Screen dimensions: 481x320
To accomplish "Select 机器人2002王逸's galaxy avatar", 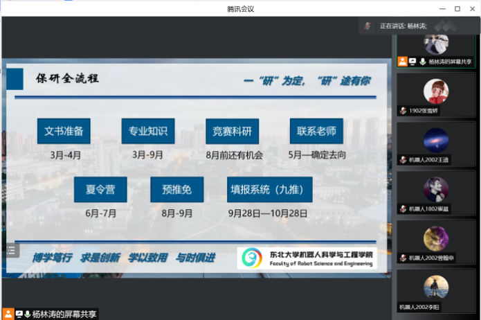I will tap(435, 140).
